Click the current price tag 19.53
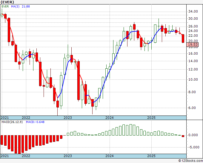This screenshot has height=163, width=203. 193,45
